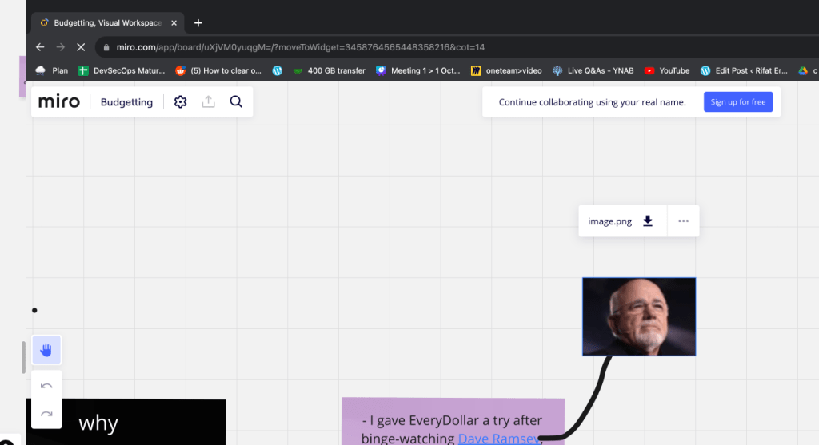Click the undo arrow

click(x=46, y=386)
